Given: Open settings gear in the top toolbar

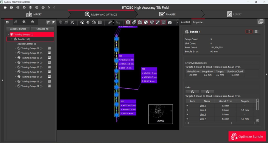Looking at the screenshot, I should click(24, 7).
